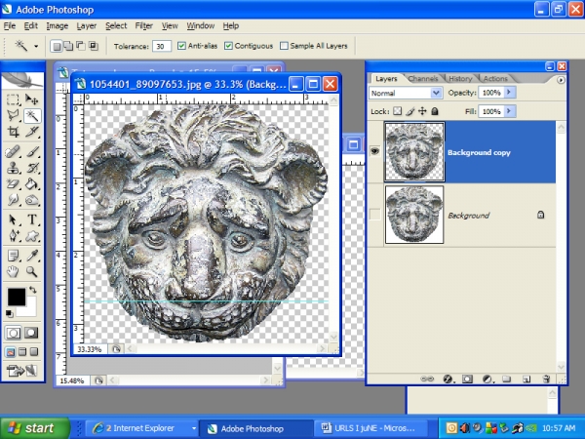Create a new layer set folder
This screenshot has width=585, height=439.
pyautogui.click(x=506, y=379)
